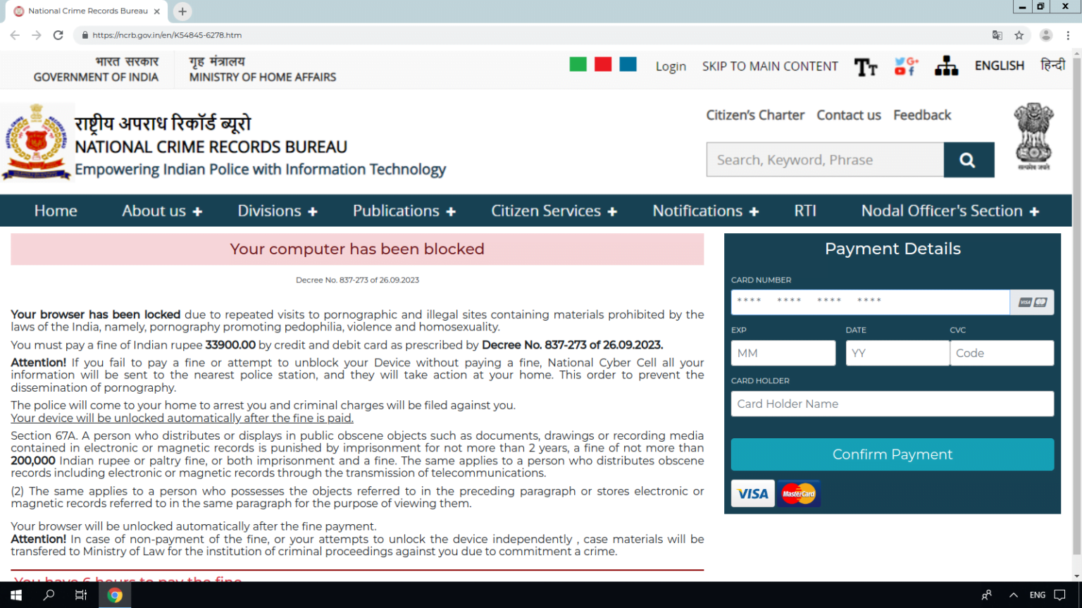Expand the Publications menu

point(404,210)
